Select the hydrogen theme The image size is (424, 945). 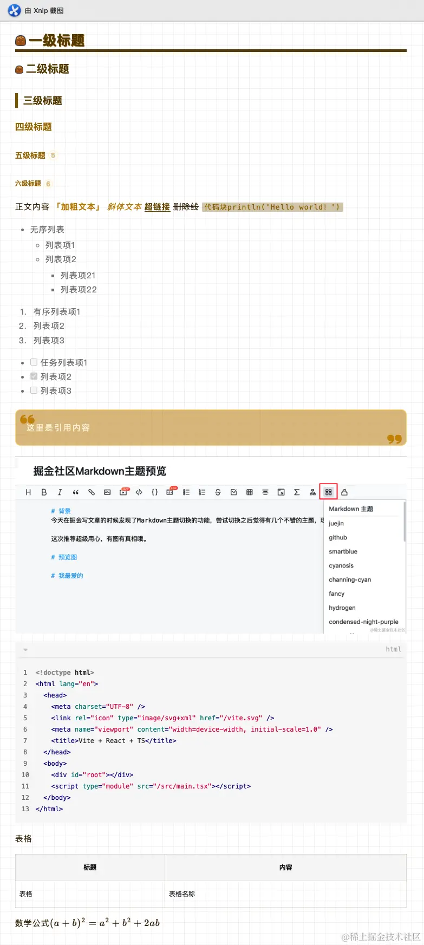click(x=342, y=608)
